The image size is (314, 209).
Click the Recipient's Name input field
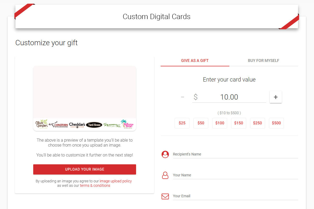[x=235, y=154]
